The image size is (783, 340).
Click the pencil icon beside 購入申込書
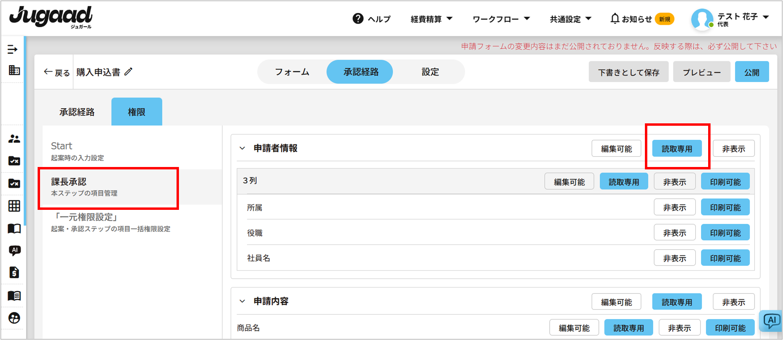click(x=128, y=72)
